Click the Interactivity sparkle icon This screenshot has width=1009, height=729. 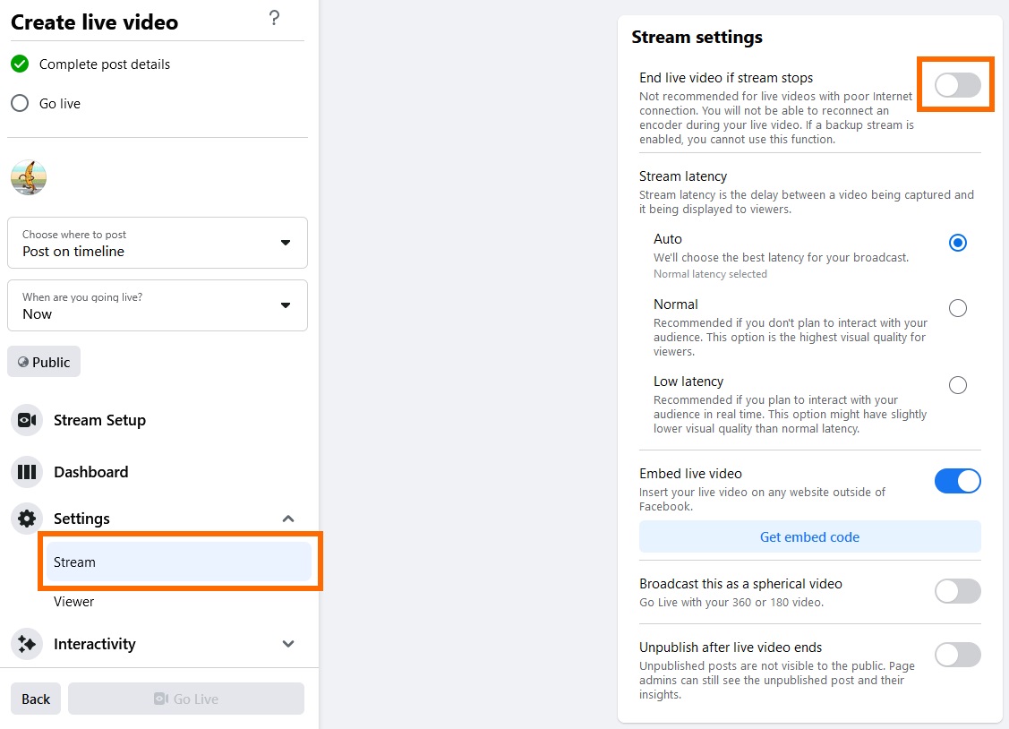tap(27, 644)
